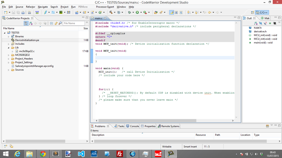The height and width of the screenshot is (158, 282).
Task: Click the Open Perspective icon beside C/C++
Action: pyautogui.click(x=252, y=12)
